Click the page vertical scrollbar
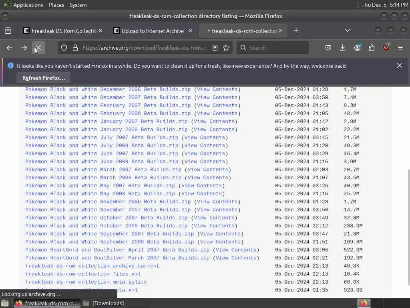This screenshot has height=308, width=410. [x=408, y=227]
